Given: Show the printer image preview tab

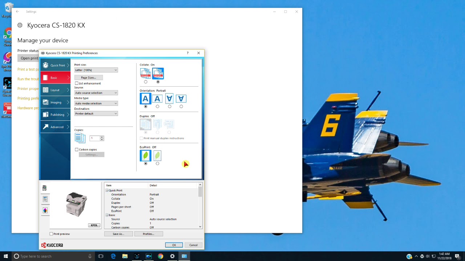Looking at the screenshot, I should click(45, 188).
